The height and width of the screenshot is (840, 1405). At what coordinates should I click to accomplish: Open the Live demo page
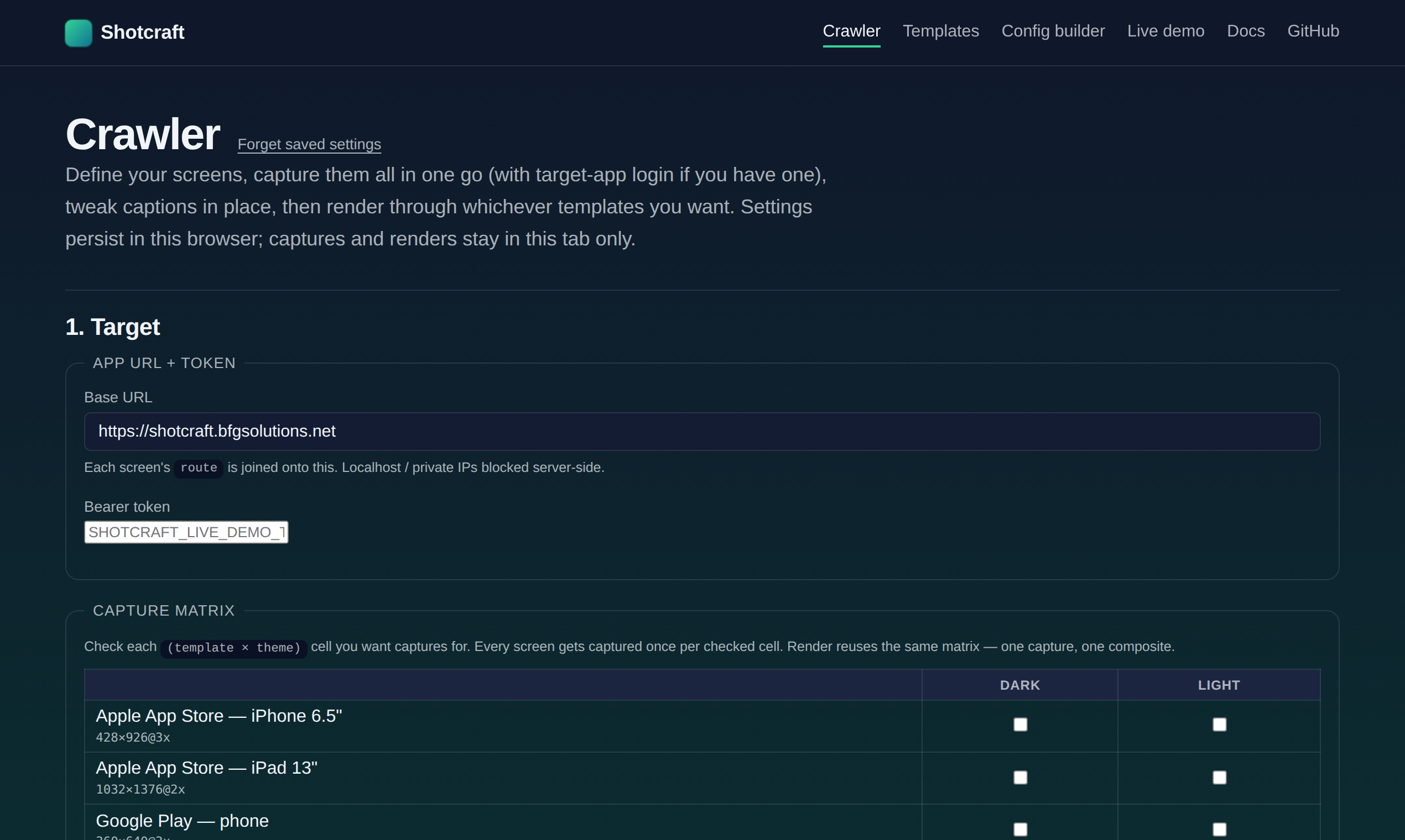tap(1165, 31)
